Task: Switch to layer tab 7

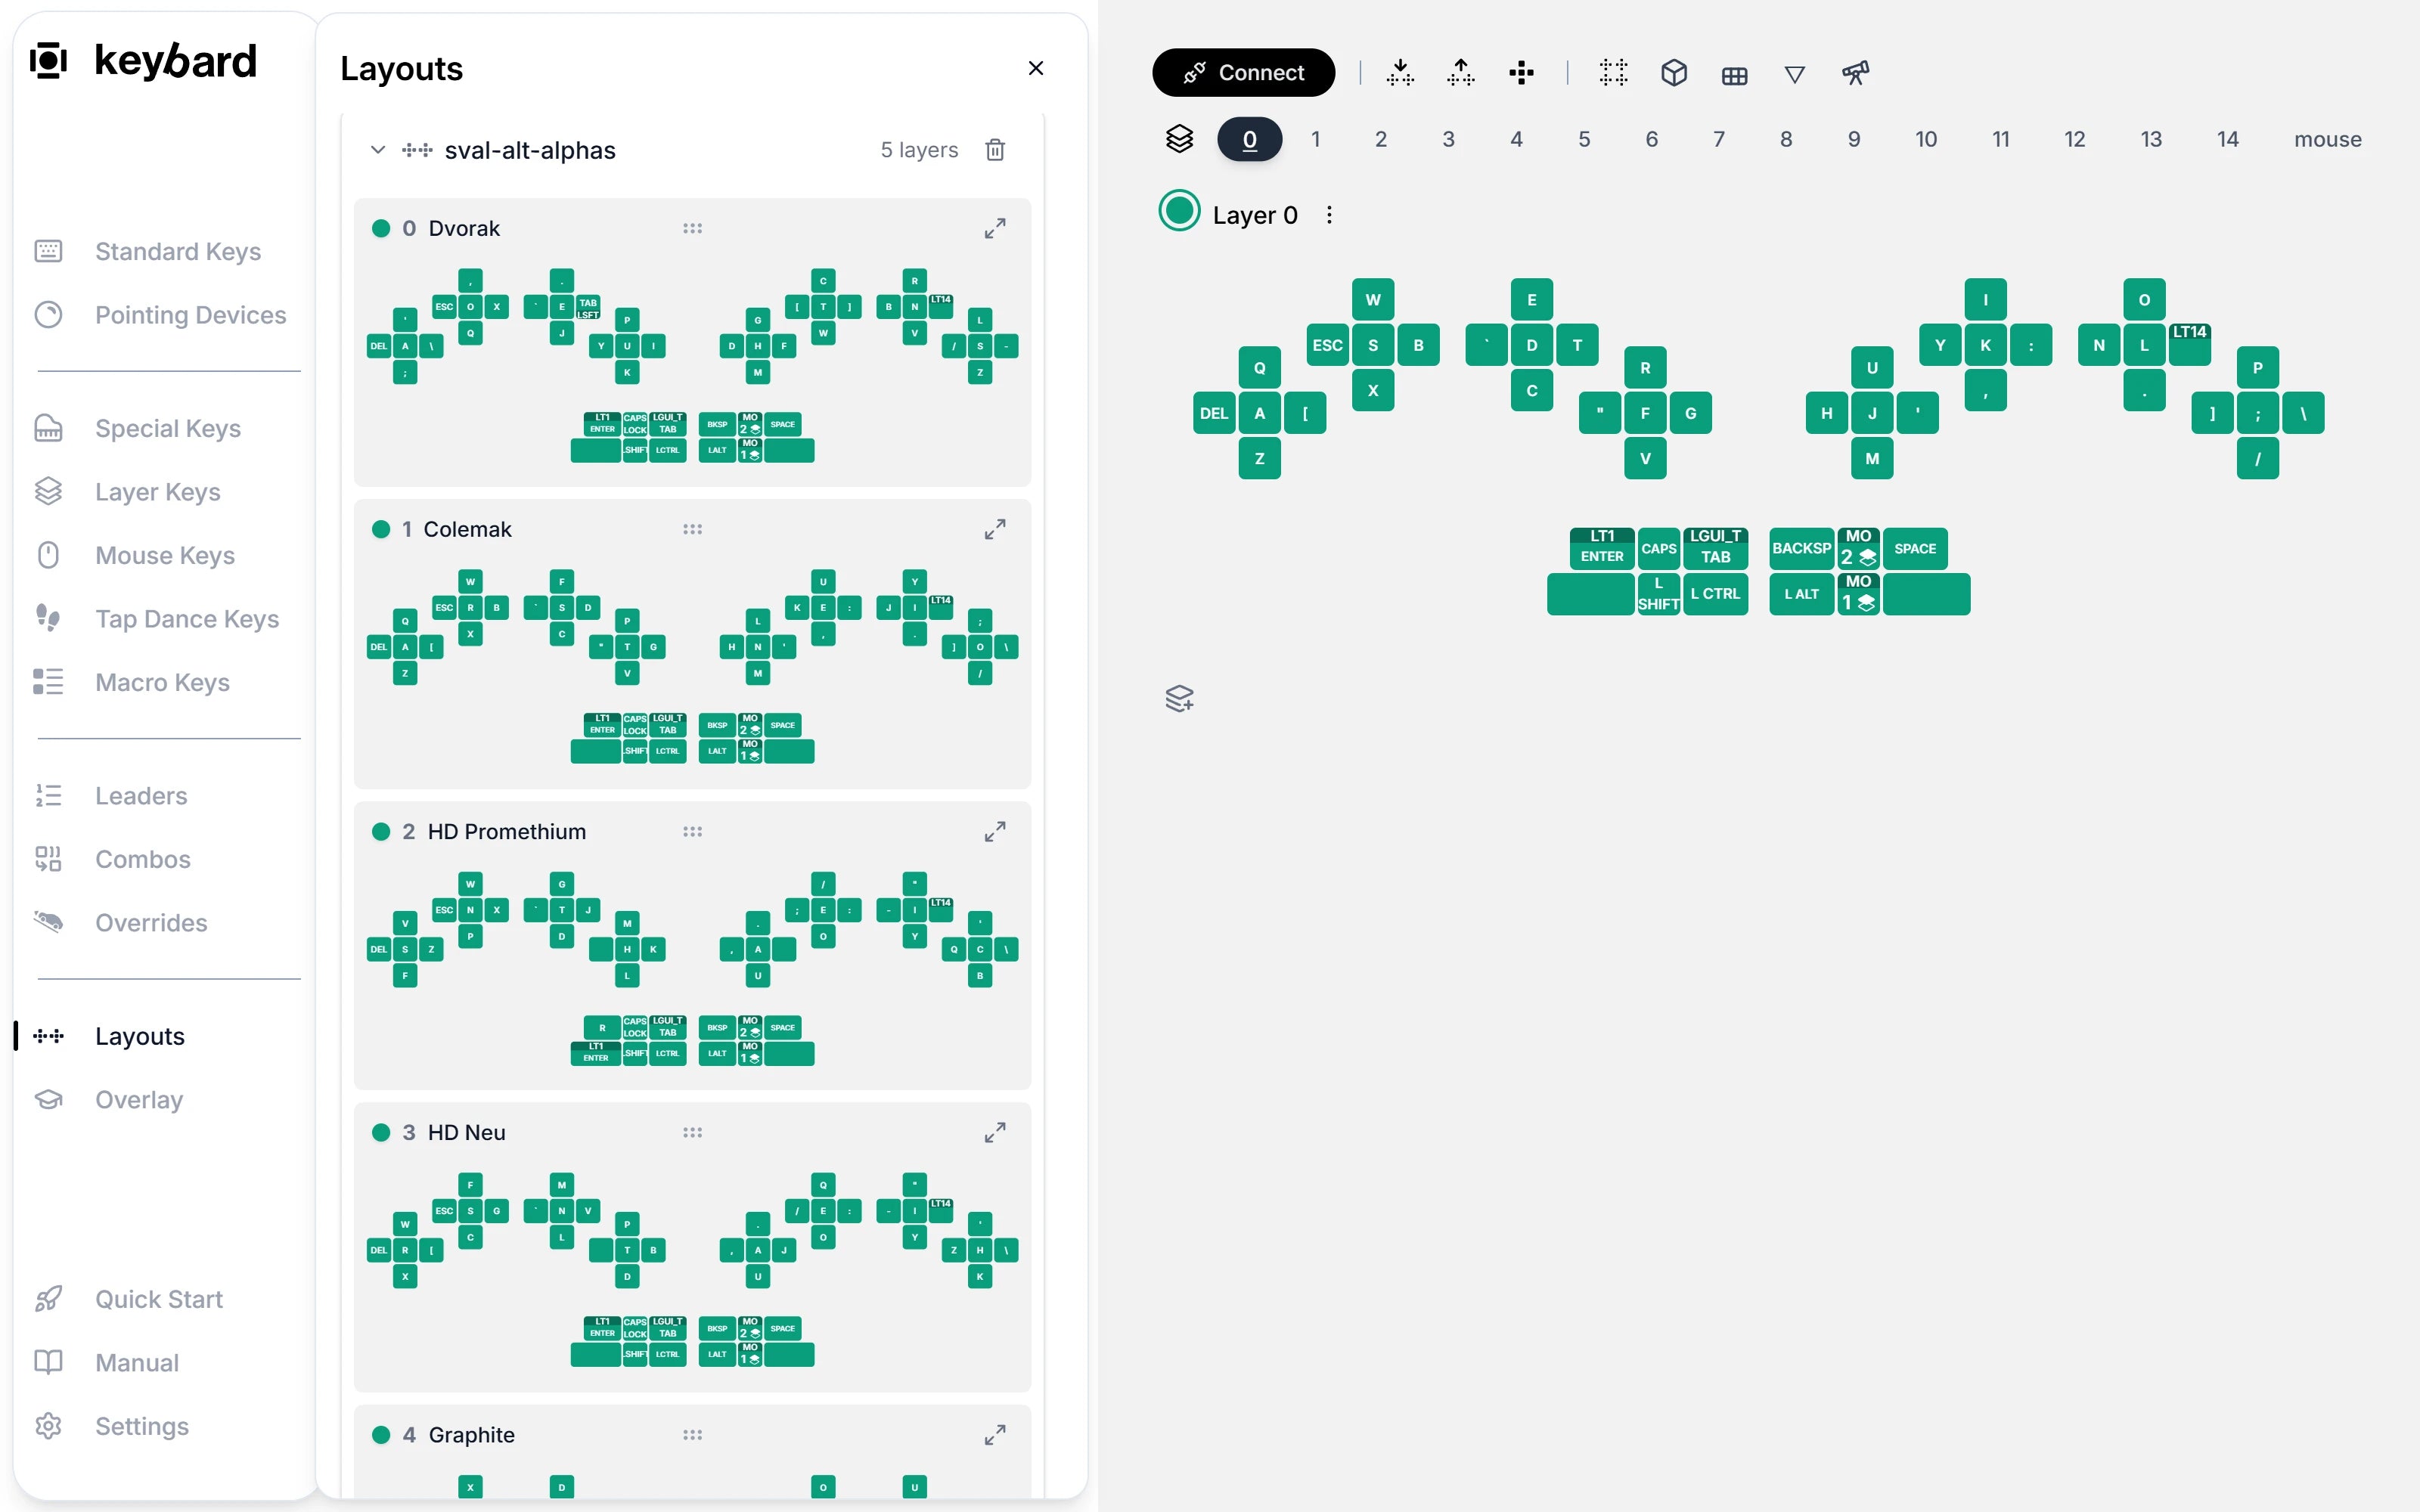Action: click(x=1718, y=139)
